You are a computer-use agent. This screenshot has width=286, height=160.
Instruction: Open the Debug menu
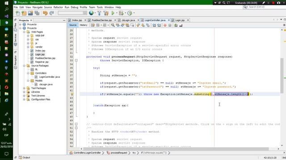pos(75,7)
